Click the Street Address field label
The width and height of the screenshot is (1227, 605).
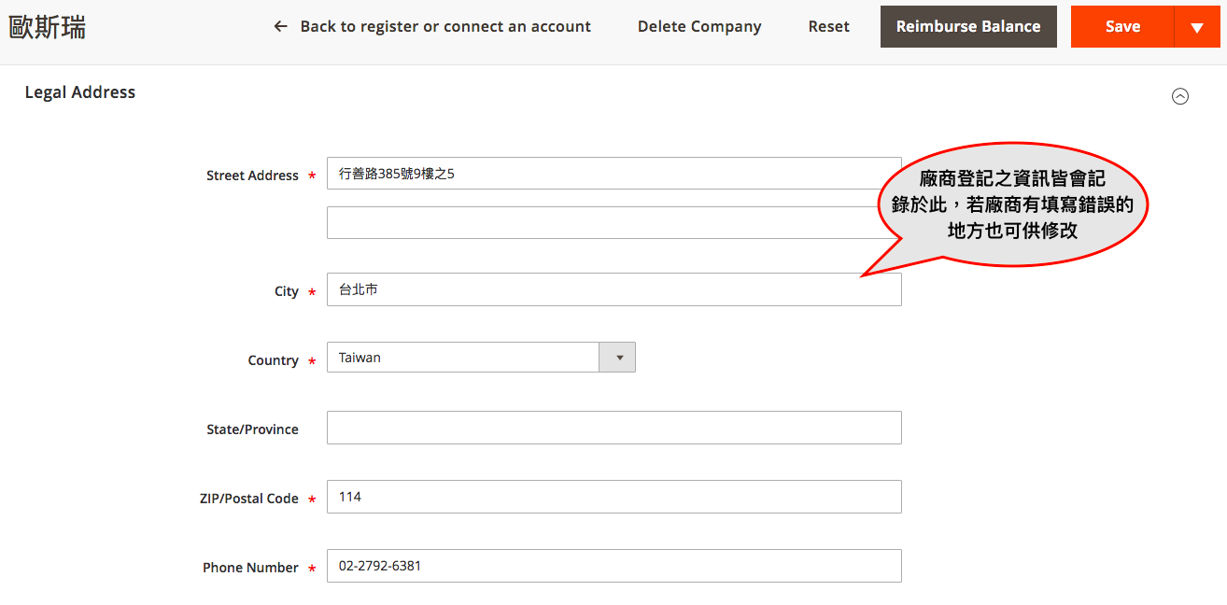click(x=252, y=176)
